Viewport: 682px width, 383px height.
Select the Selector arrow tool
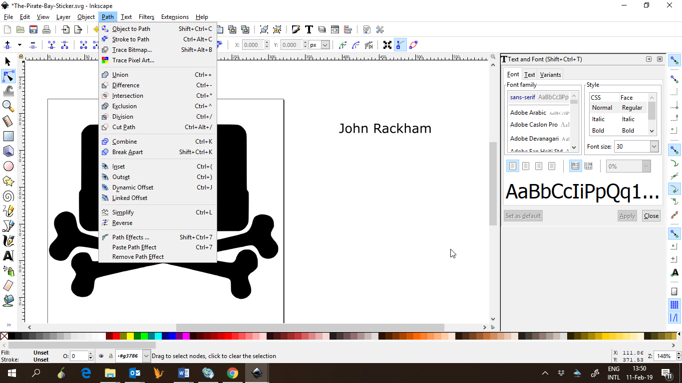coord(8,61)
